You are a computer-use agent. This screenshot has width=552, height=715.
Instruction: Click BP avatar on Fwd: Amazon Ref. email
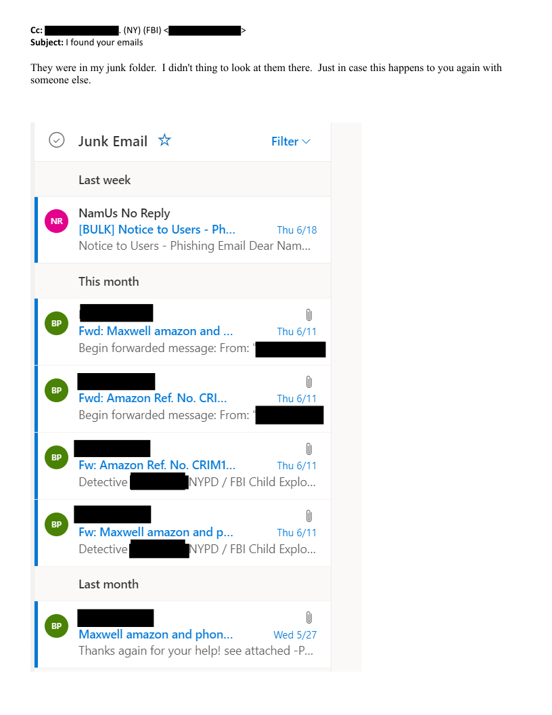pos(56,390)
